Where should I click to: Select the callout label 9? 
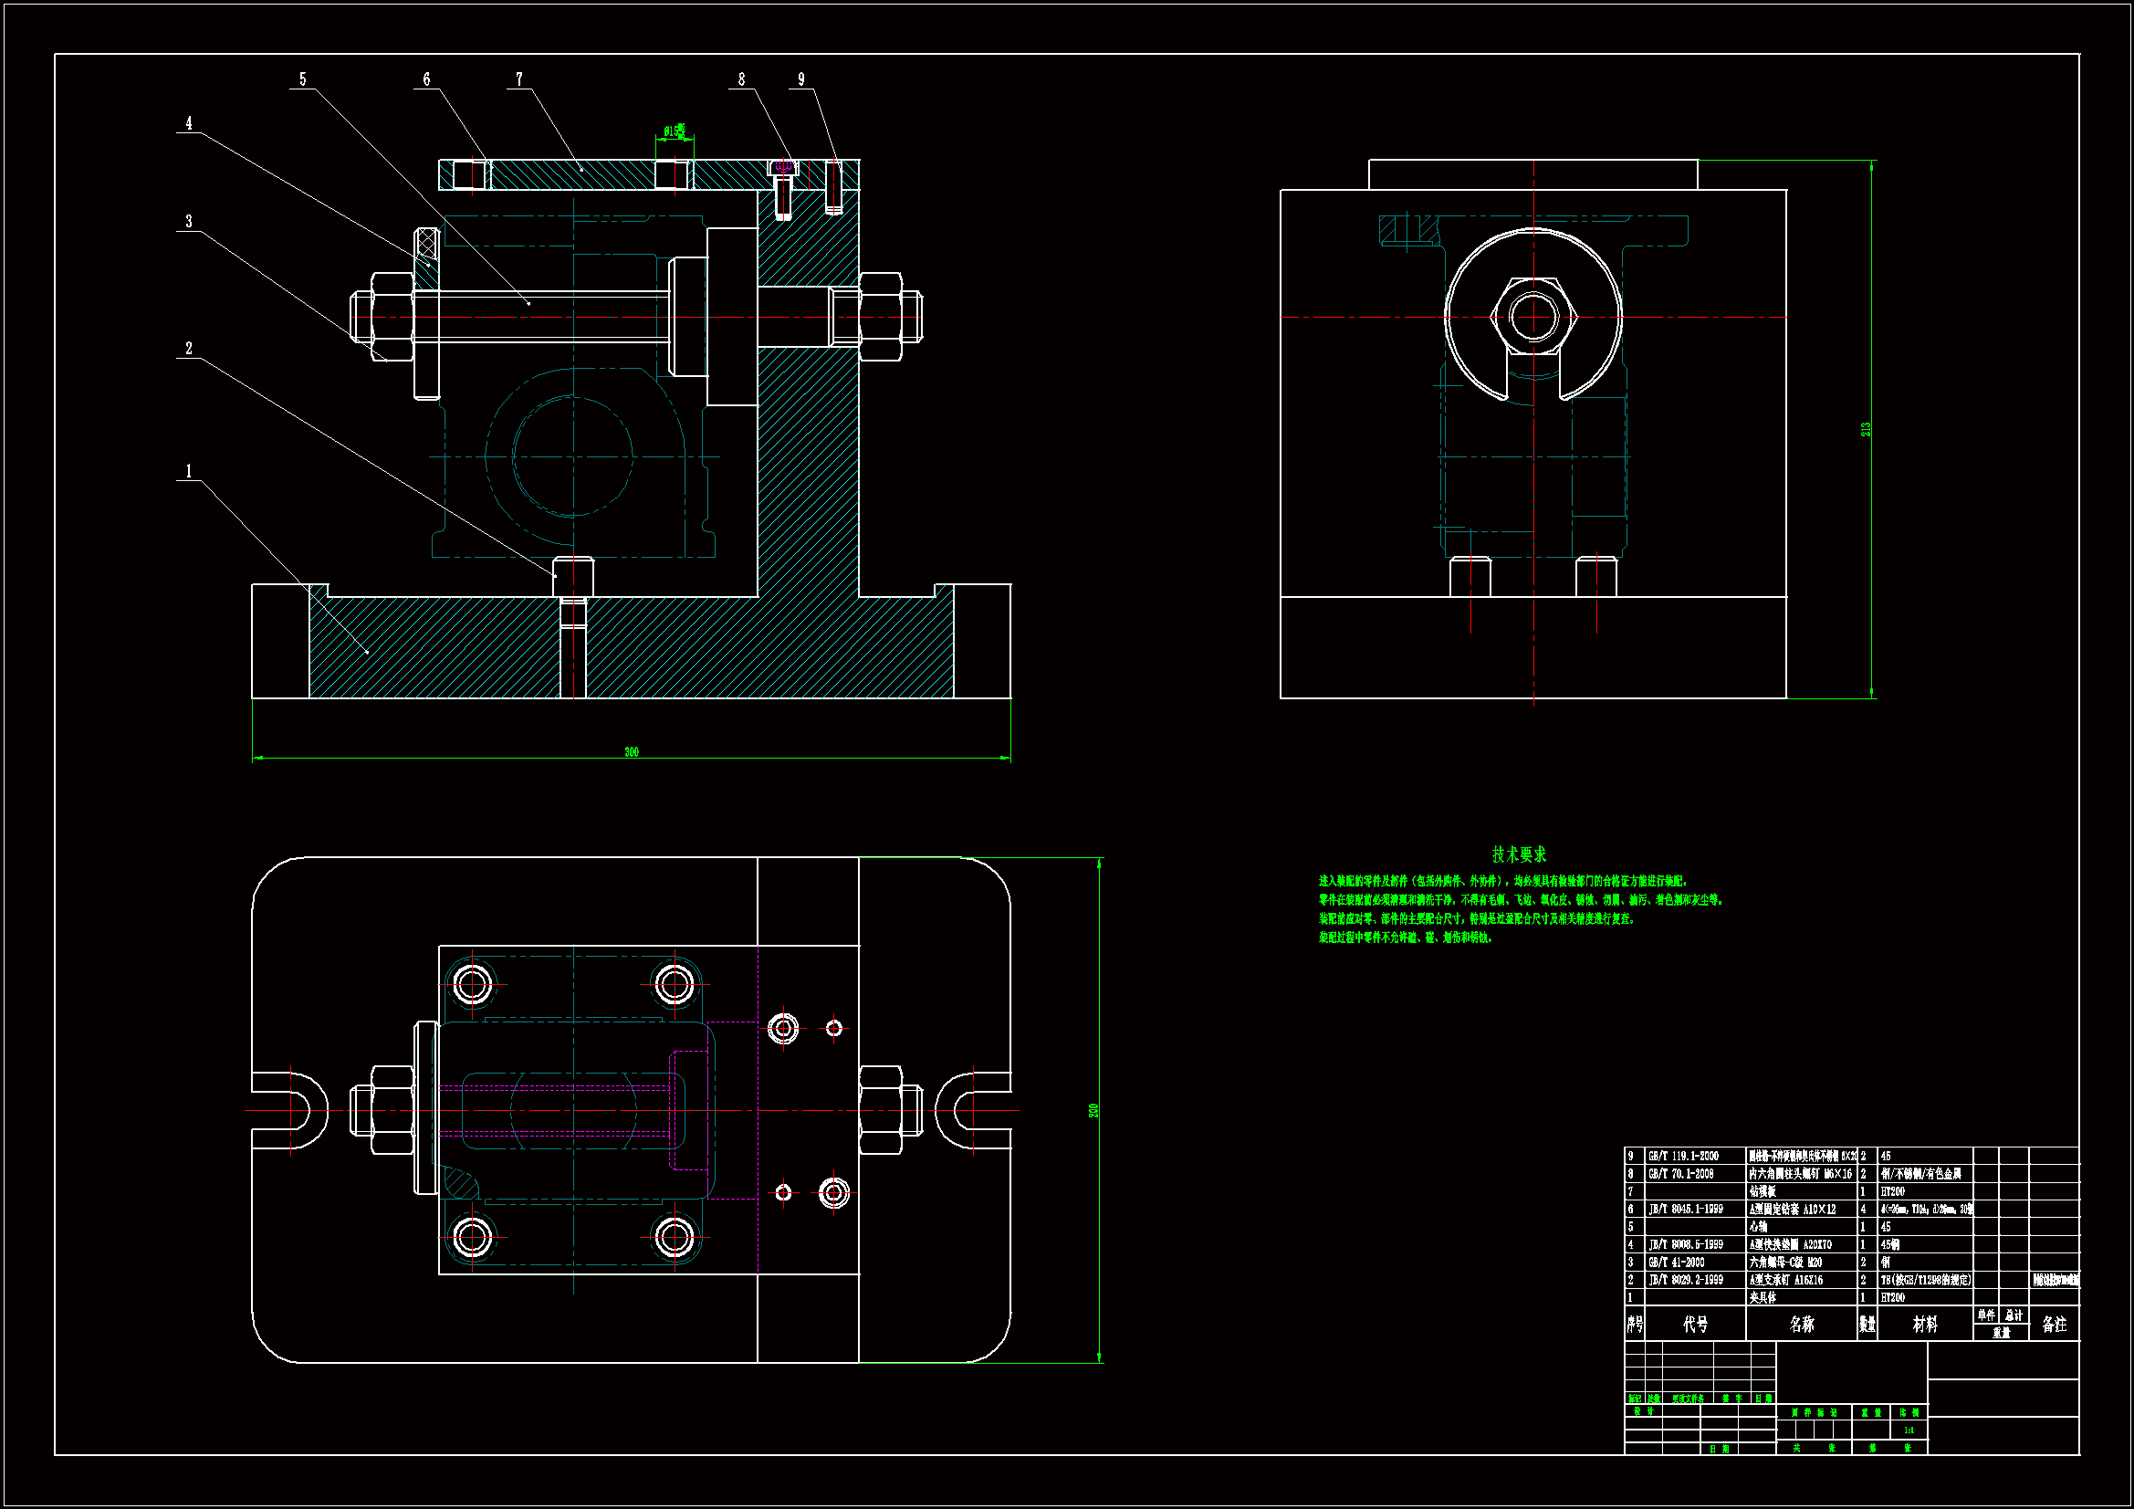pyautogui.click(x=801, y=80)
